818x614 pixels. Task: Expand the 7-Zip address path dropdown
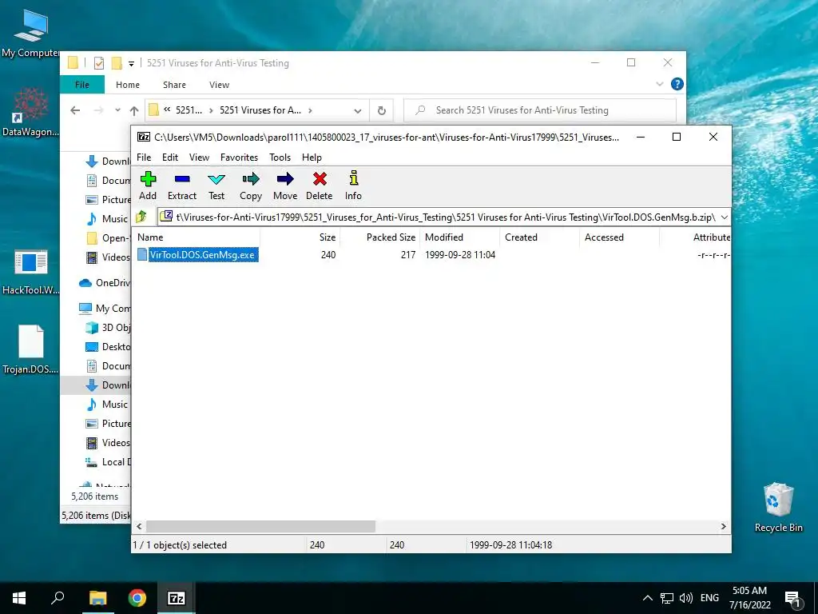tap(724, 217)
